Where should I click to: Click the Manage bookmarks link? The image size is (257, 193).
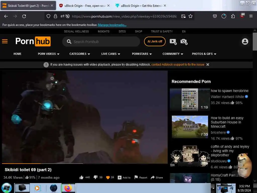(112, 25)
